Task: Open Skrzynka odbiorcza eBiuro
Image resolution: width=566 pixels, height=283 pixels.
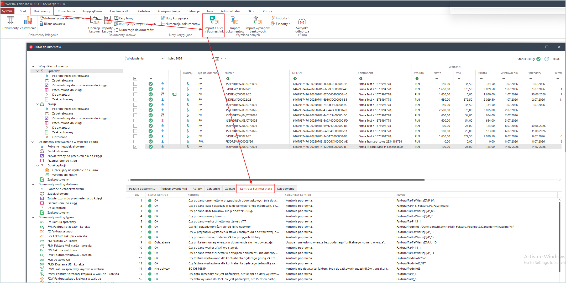Action: pyautogui.click(x=302, y=24)
